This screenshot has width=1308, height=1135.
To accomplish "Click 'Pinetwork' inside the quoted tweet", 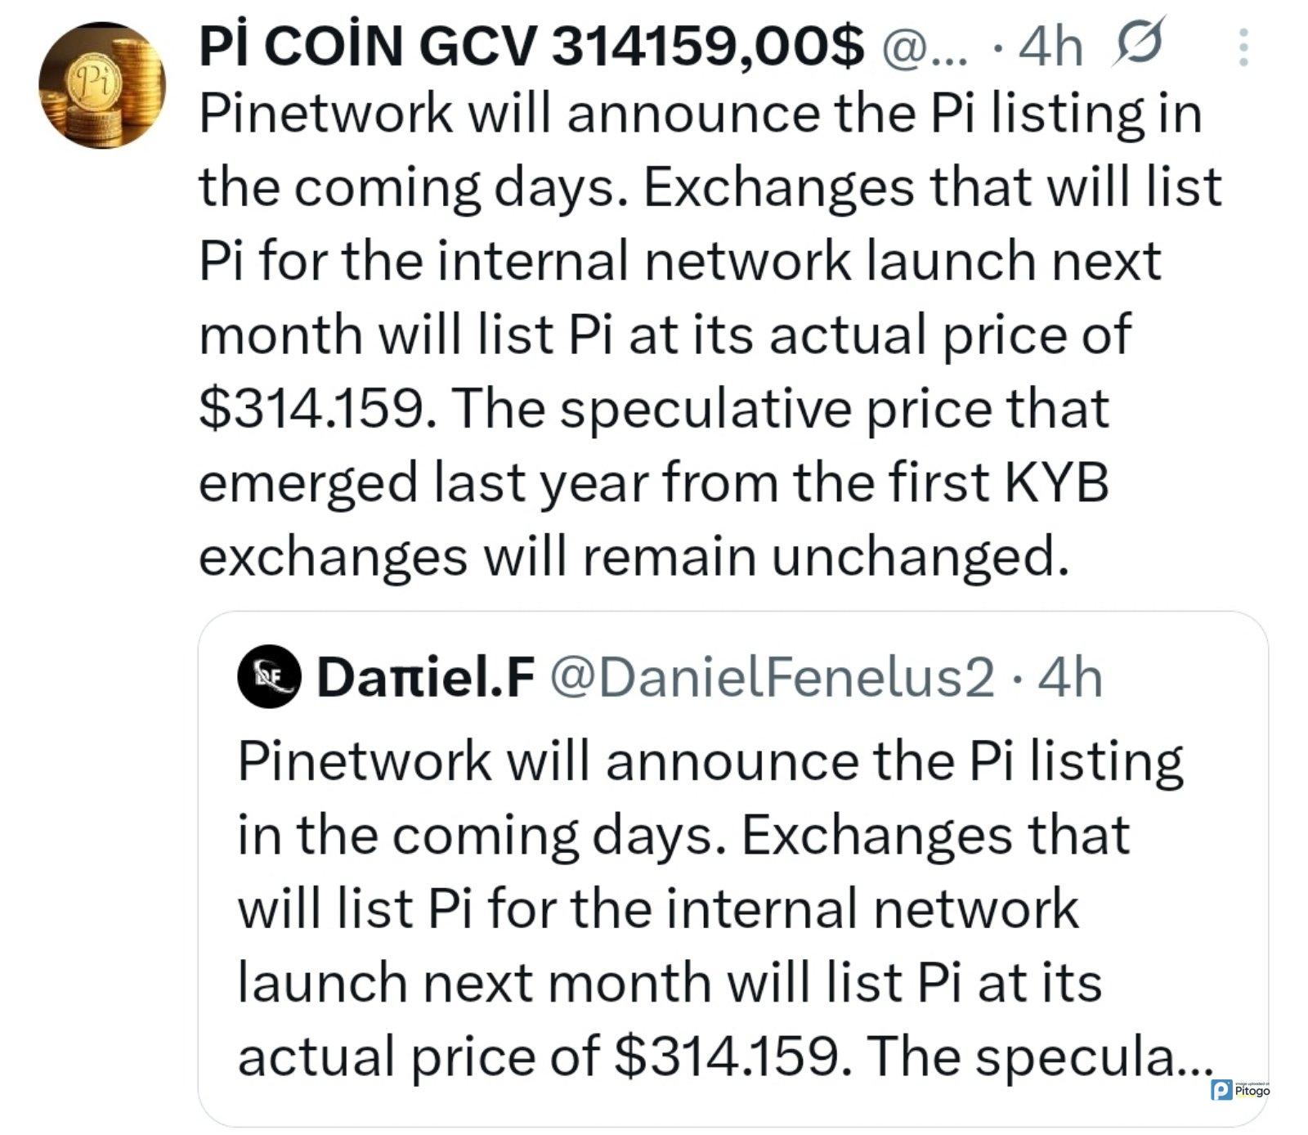I will [365, 761].
